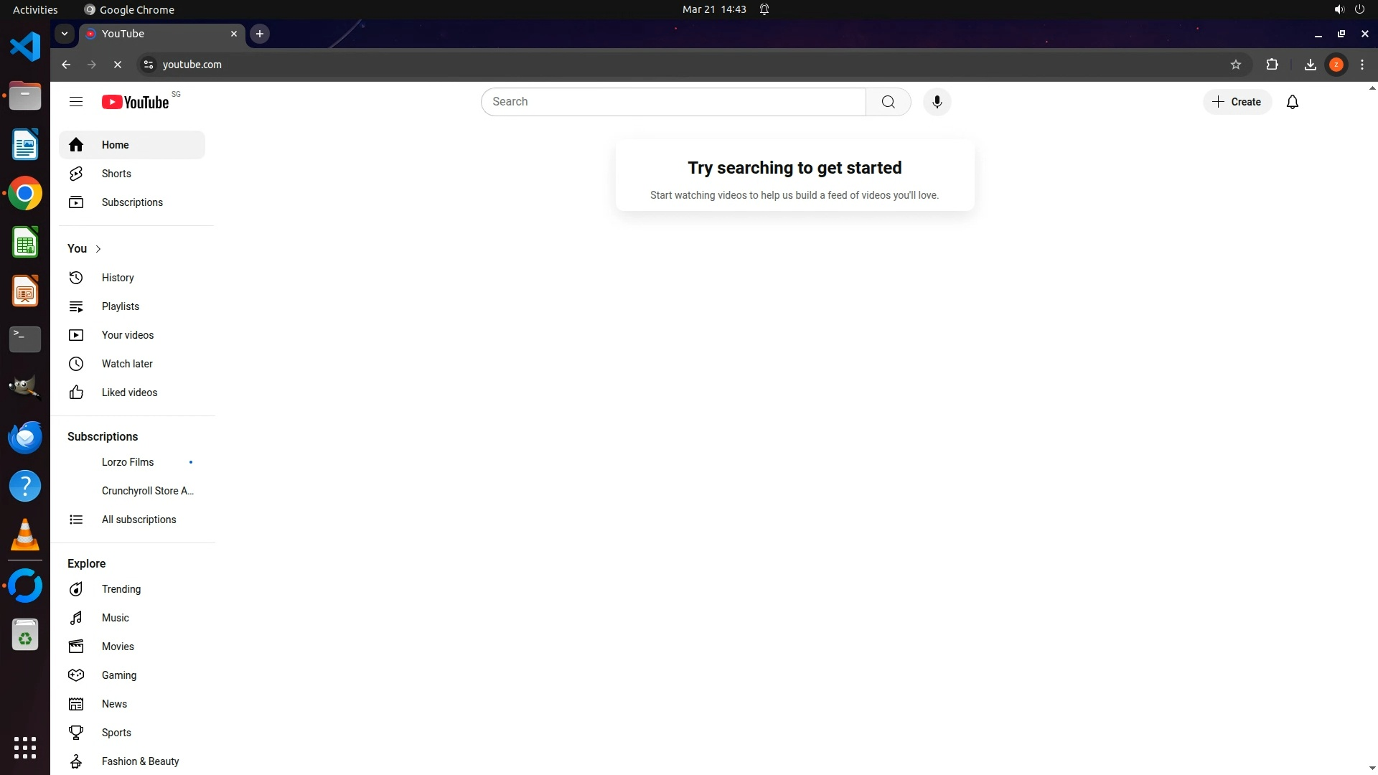Expand the You section chevron
This screenshot has width=1378, height=775.
98,249
